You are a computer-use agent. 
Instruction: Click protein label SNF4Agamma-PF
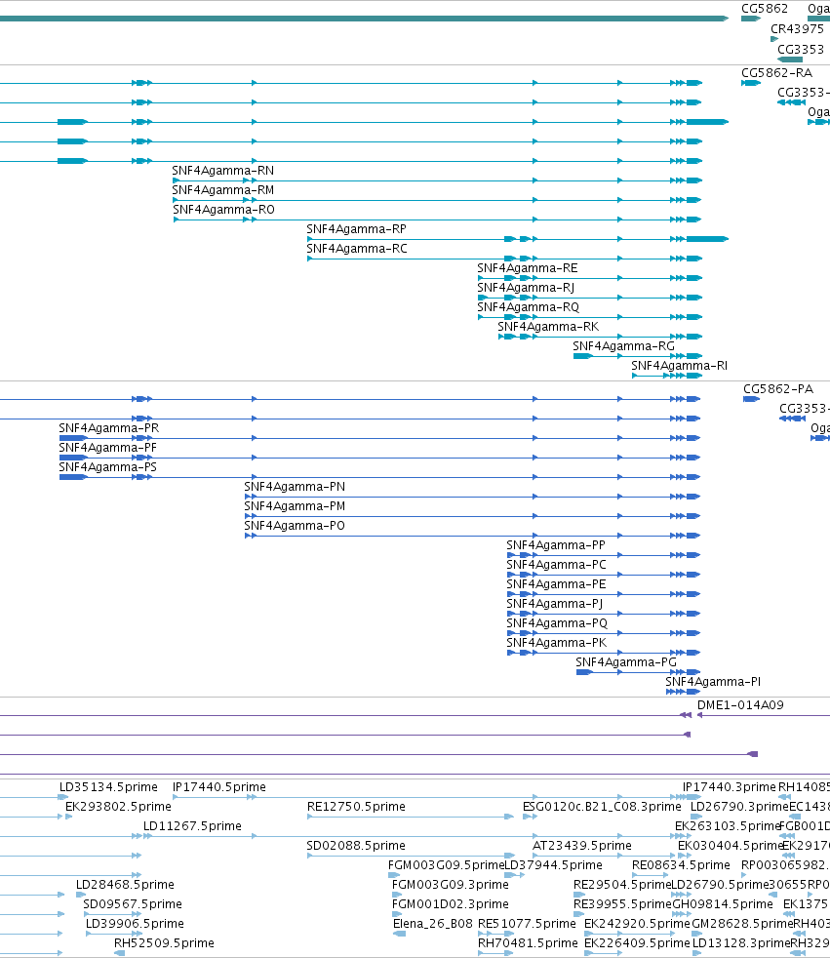(107, 448)
